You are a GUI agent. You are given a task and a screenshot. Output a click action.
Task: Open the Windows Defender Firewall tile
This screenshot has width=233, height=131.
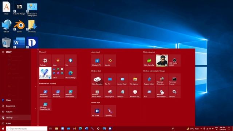[162, 79]
